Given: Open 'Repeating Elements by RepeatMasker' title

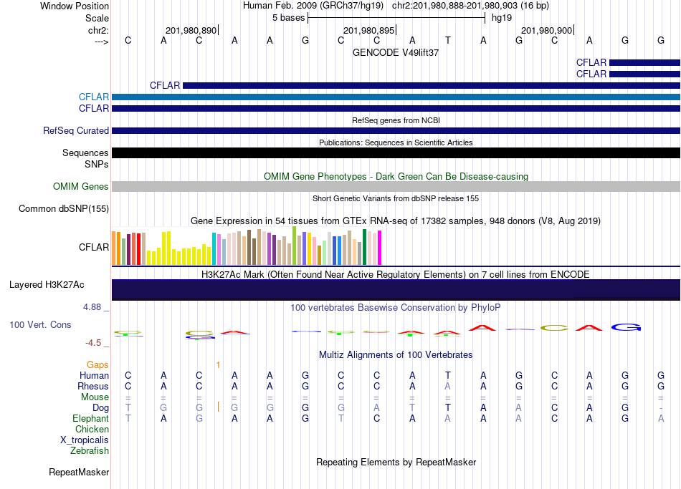Looking at the screenshot, I should [396, 463].
